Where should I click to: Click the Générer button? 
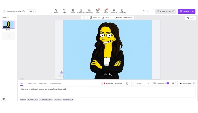click(184, 11)
